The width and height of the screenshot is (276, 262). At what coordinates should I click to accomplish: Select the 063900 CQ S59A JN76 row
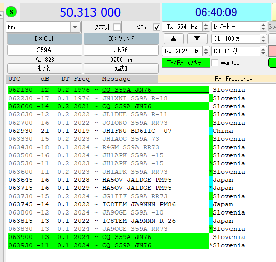108,237
